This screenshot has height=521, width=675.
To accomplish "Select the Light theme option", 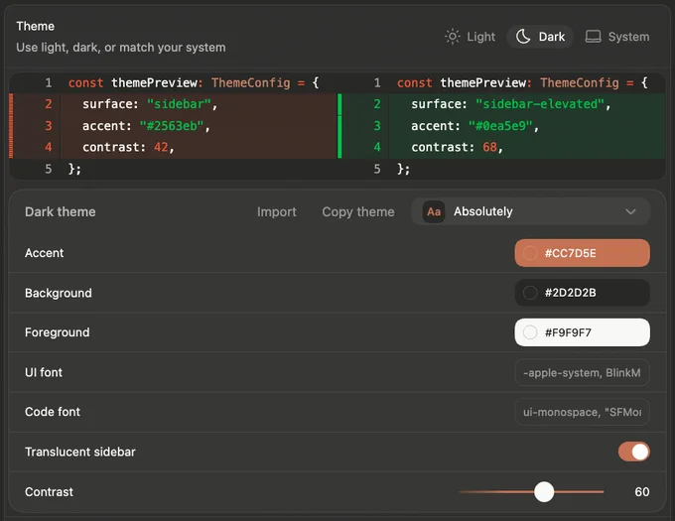I will pos(470,37).
